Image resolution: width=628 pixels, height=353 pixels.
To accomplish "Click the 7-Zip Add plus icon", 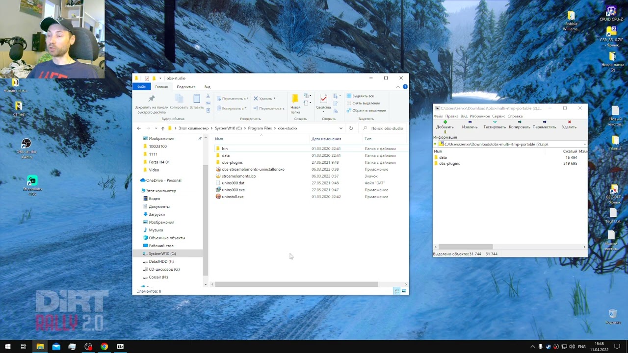I will coord(445,122).
